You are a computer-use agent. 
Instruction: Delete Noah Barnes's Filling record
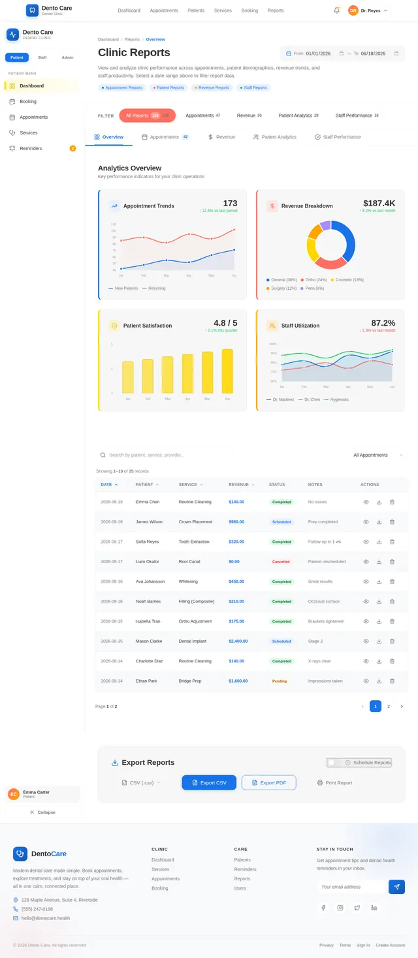point(392,602)
